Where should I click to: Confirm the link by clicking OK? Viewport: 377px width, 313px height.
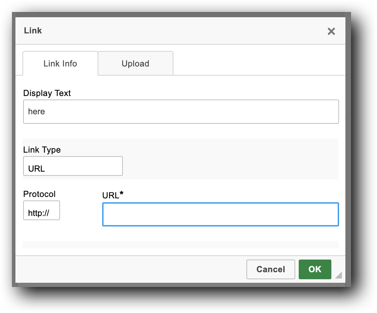tap(315, 269)
